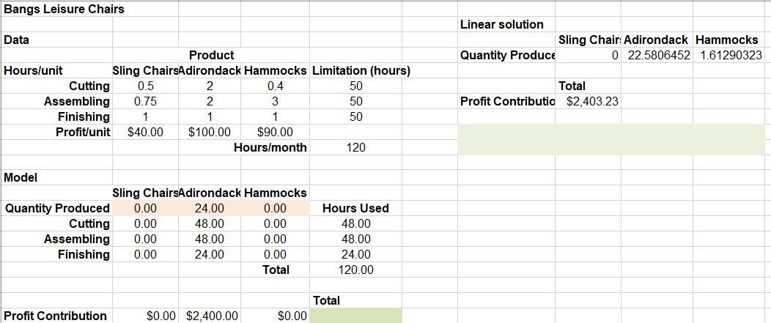Select the "Quantity Produced" label in the Model section

[57, 208]
